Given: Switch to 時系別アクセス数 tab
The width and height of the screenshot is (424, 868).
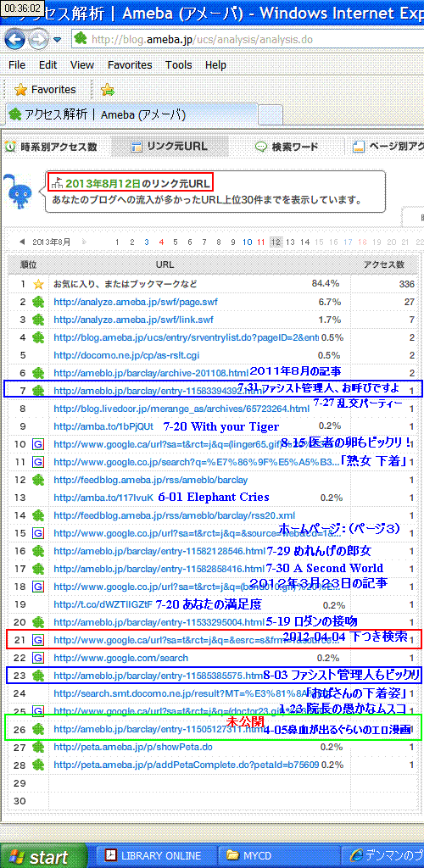Looking at the screenshot, I should click(51, 147).
